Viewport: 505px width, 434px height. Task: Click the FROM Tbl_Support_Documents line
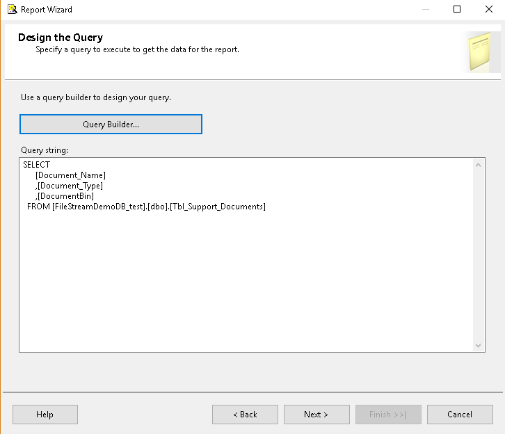pyautogui.click(x=146, y=207)
